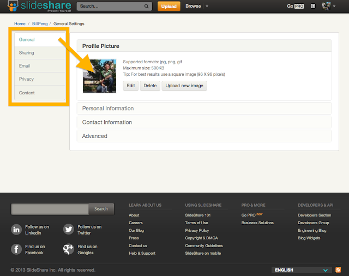Screen dimensions: 349x276
Task: Click the Browse menu item
Action: click(x=193, y=6)
